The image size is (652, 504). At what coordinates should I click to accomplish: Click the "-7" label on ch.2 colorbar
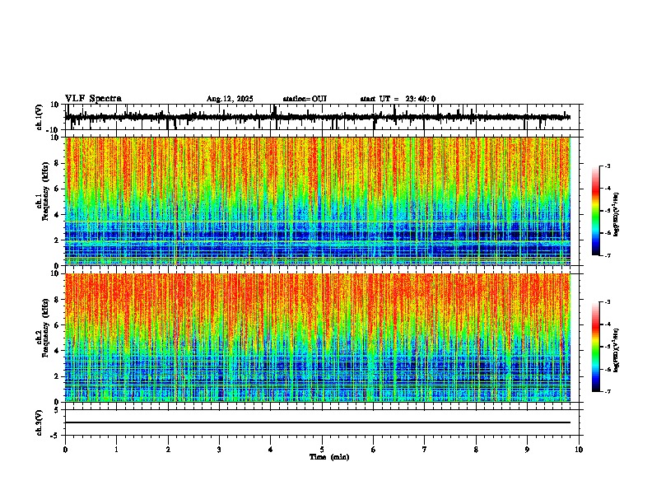(x=608, y=391)
